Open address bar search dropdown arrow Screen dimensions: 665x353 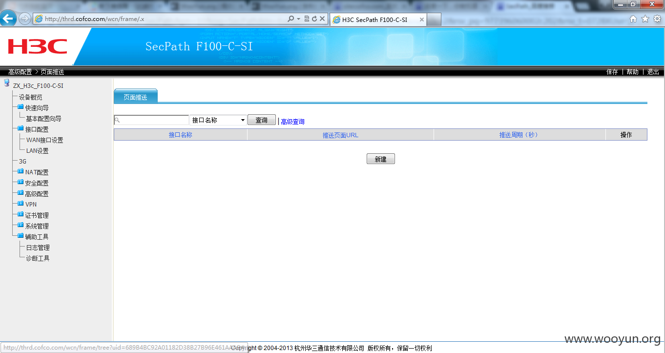pyautogui.click(x=298, y=19)
